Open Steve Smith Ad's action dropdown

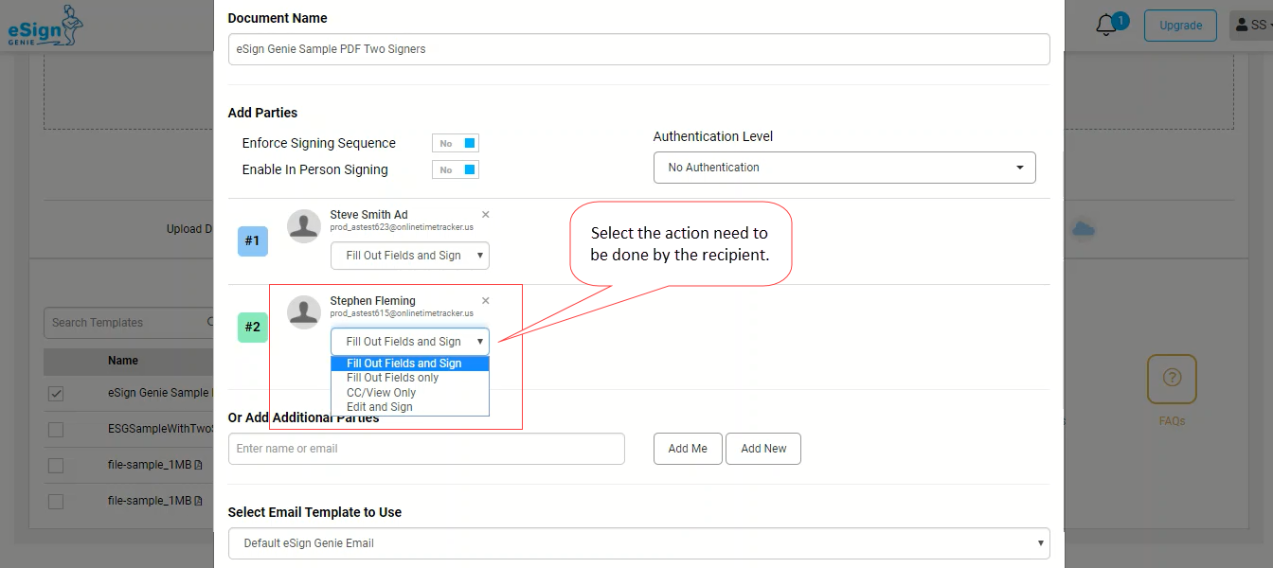point(410,256)
